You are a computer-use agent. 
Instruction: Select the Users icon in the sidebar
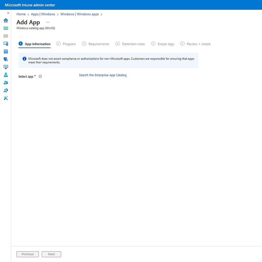tap(6, 75)
